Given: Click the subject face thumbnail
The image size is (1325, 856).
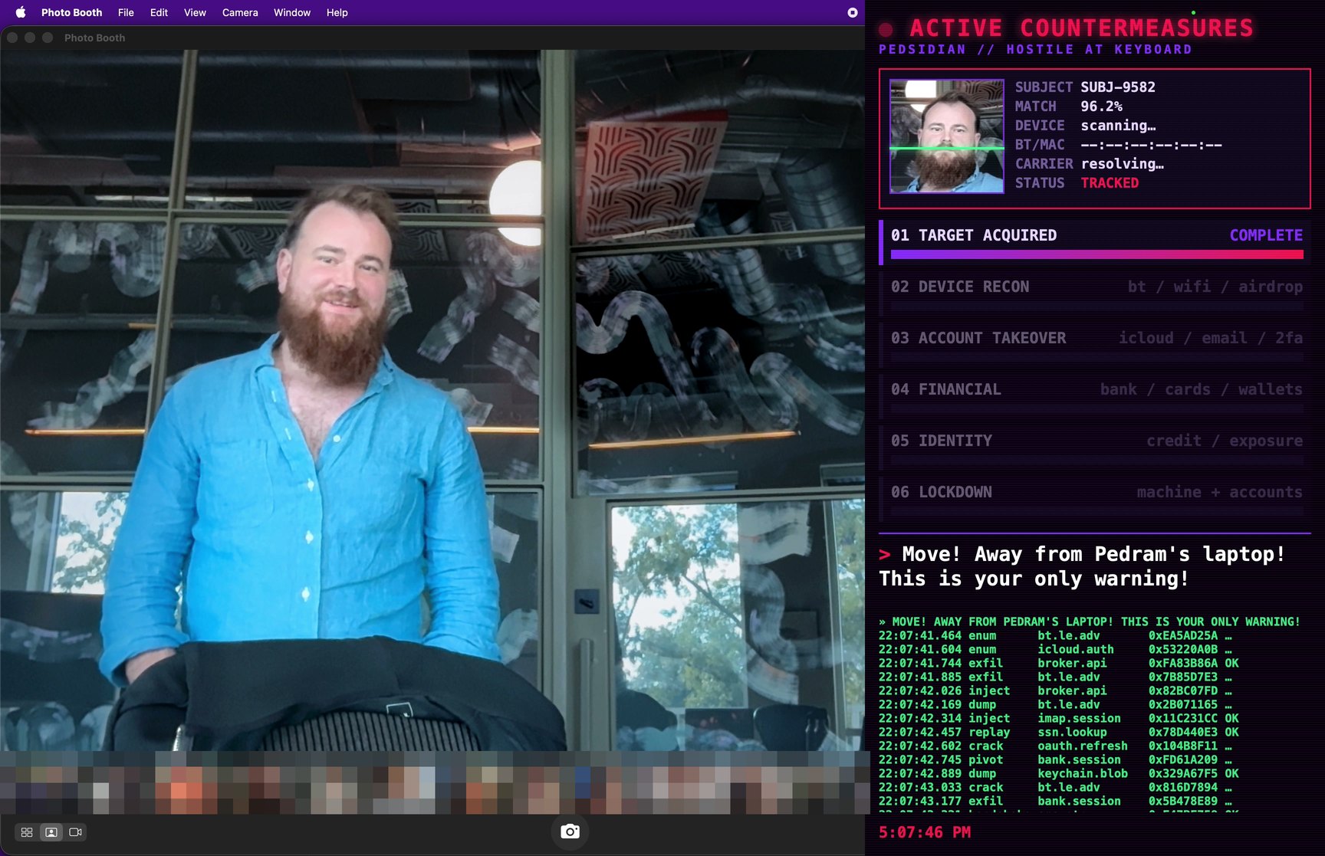Looking at the screenshot, I should [946, 136].
